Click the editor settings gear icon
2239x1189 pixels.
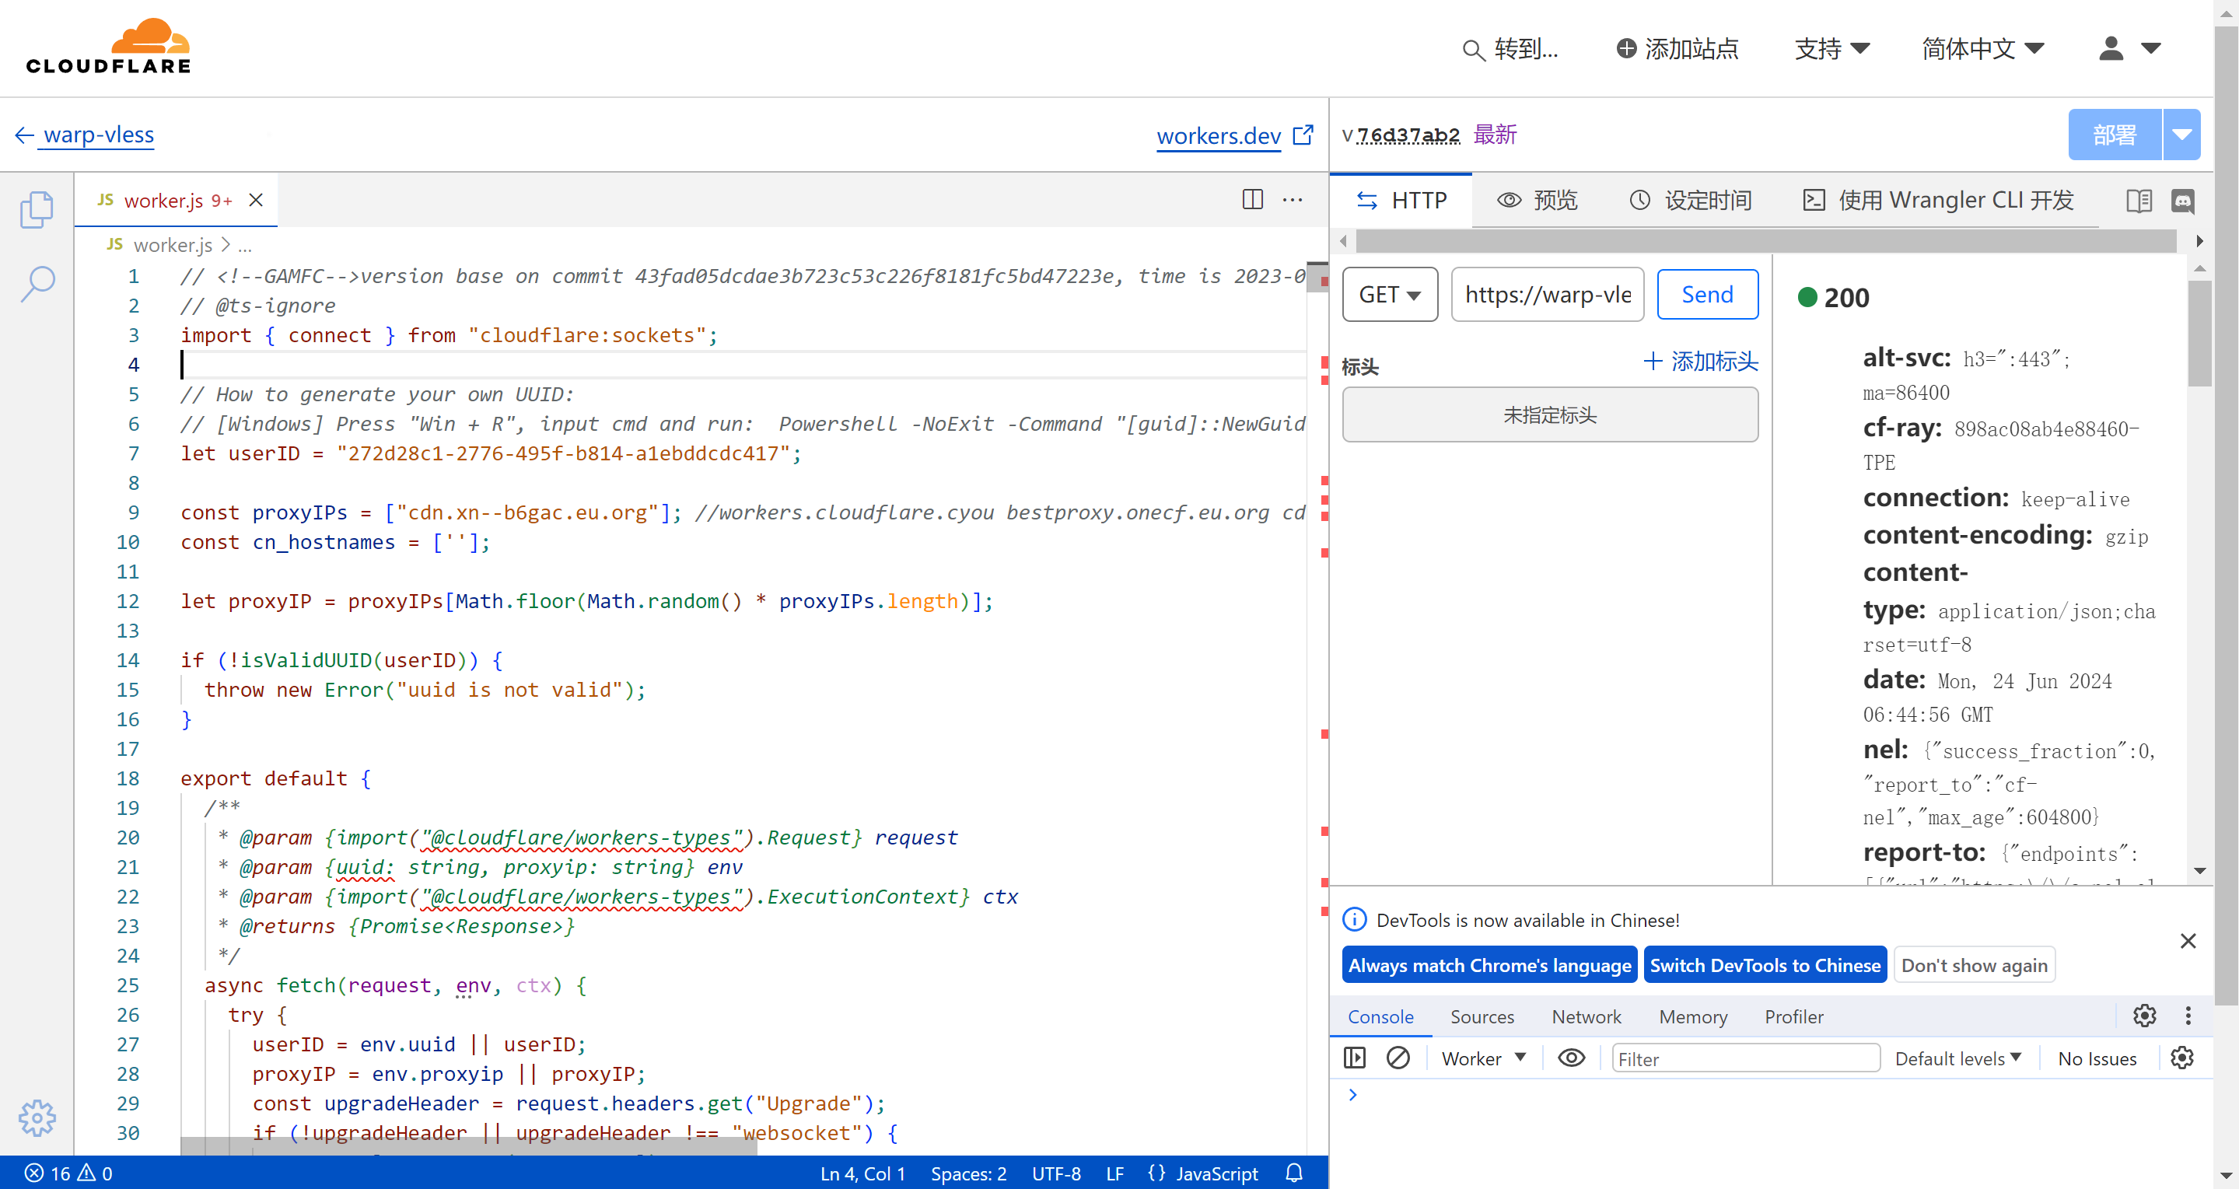pos(37,1117)
